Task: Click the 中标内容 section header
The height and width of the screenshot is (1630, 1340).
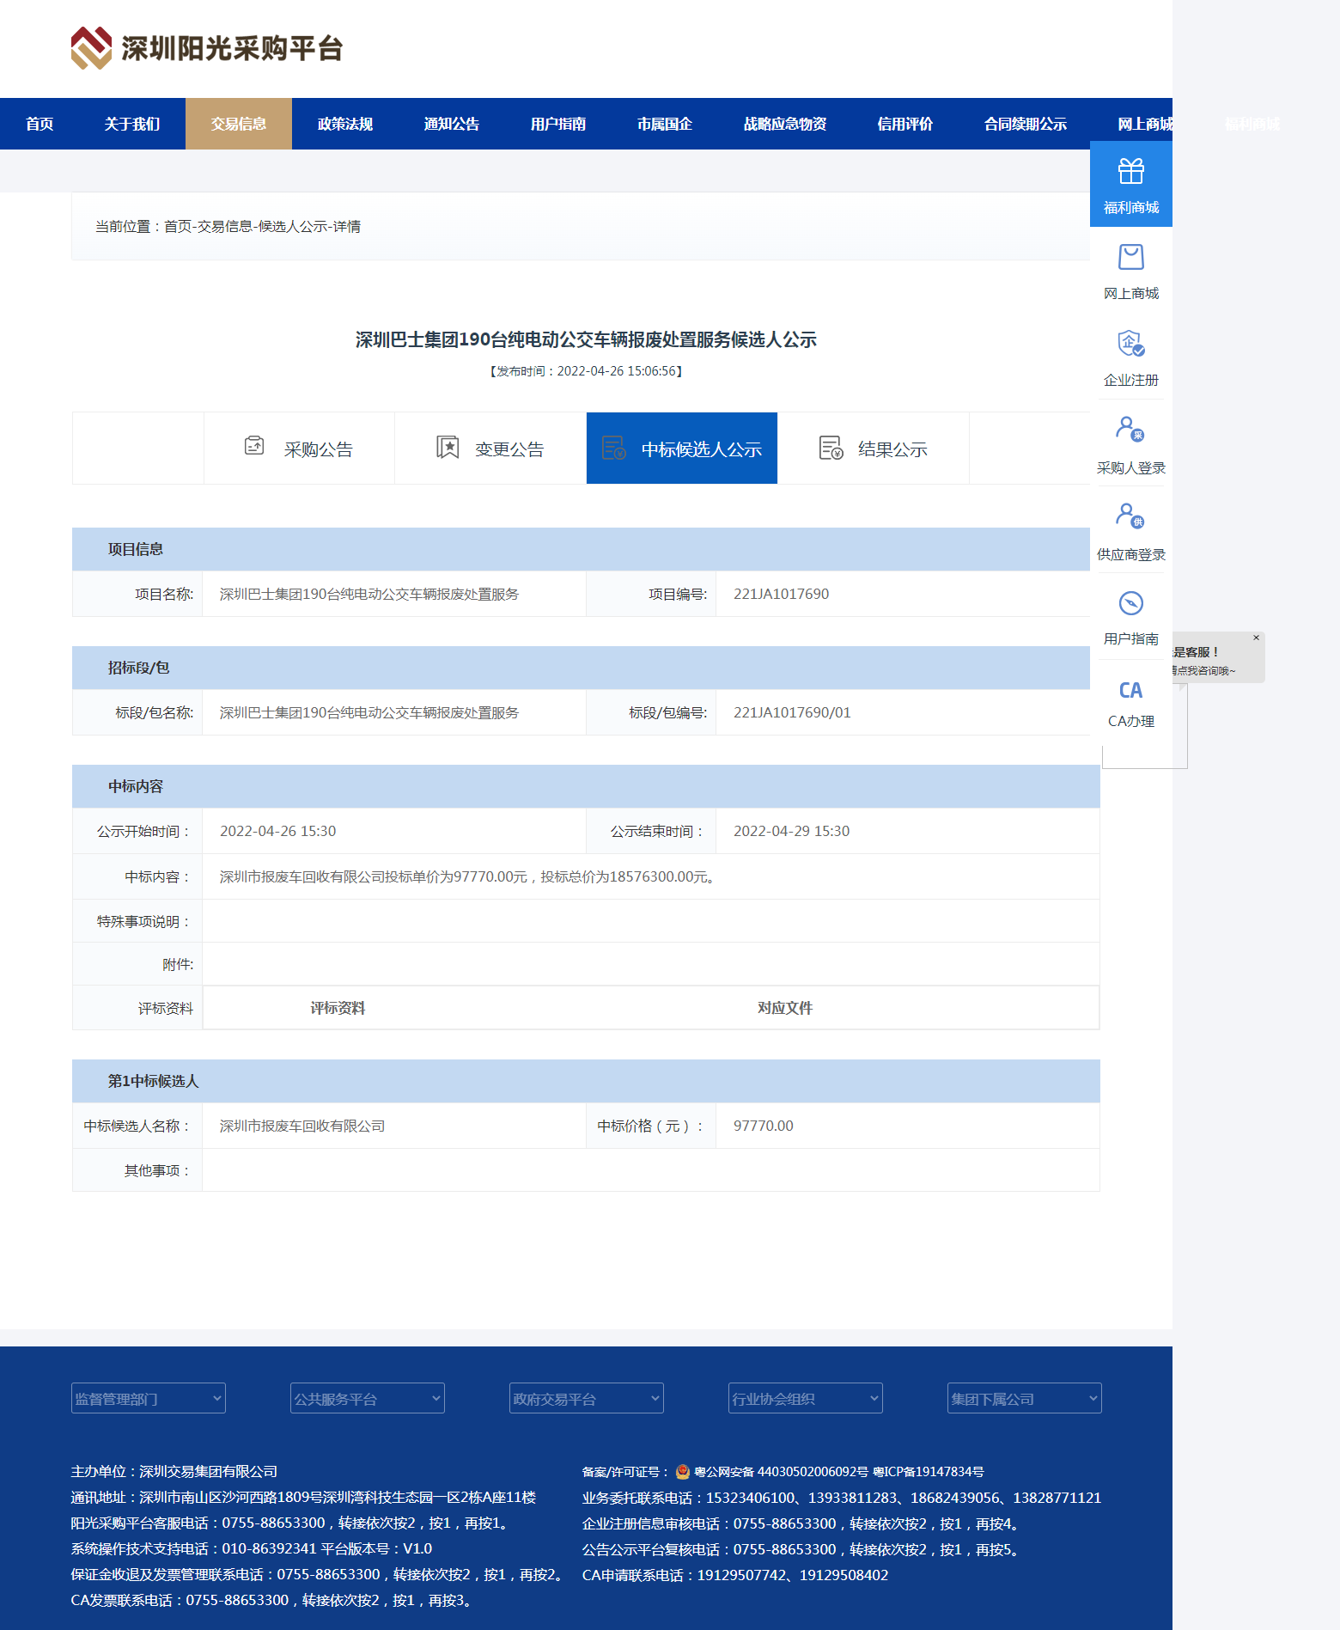Action: 586,786
